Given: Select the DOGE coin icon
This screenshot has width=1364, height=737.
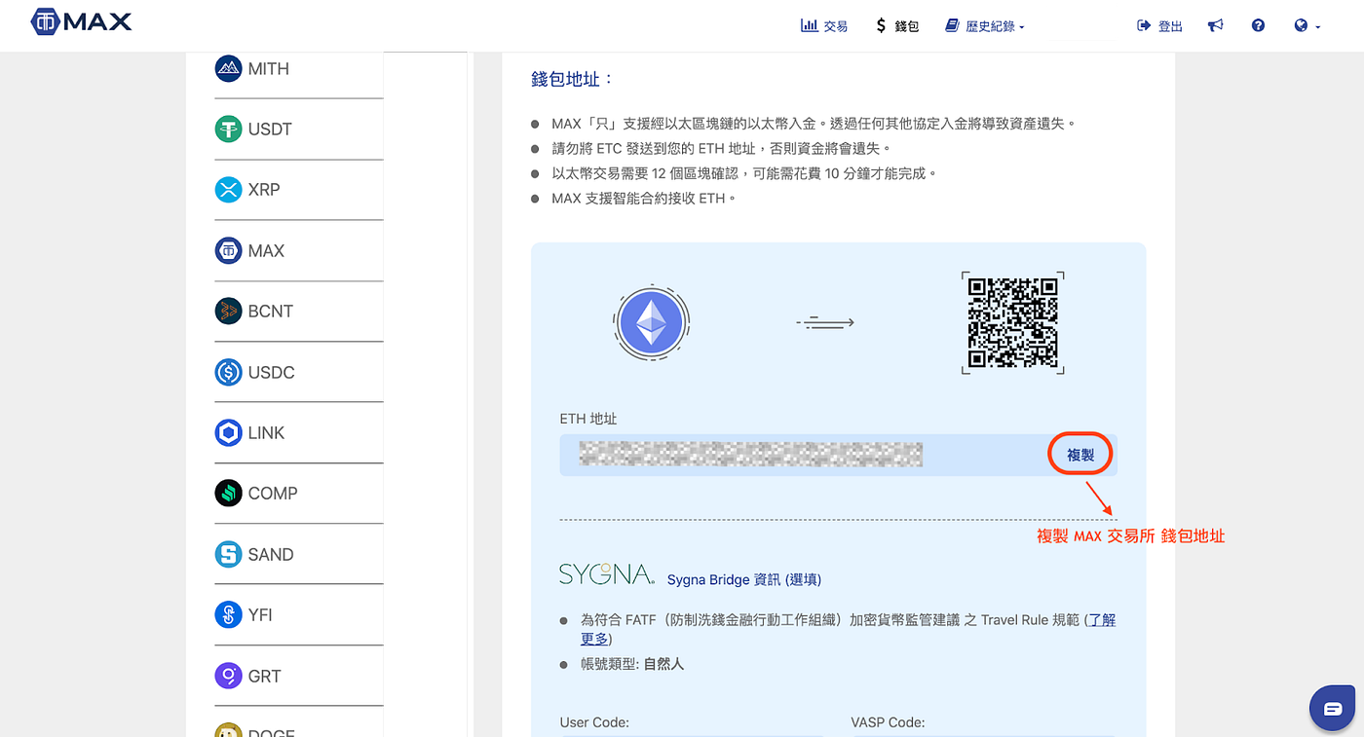Looking at the screenshot, I should point(228,732).
